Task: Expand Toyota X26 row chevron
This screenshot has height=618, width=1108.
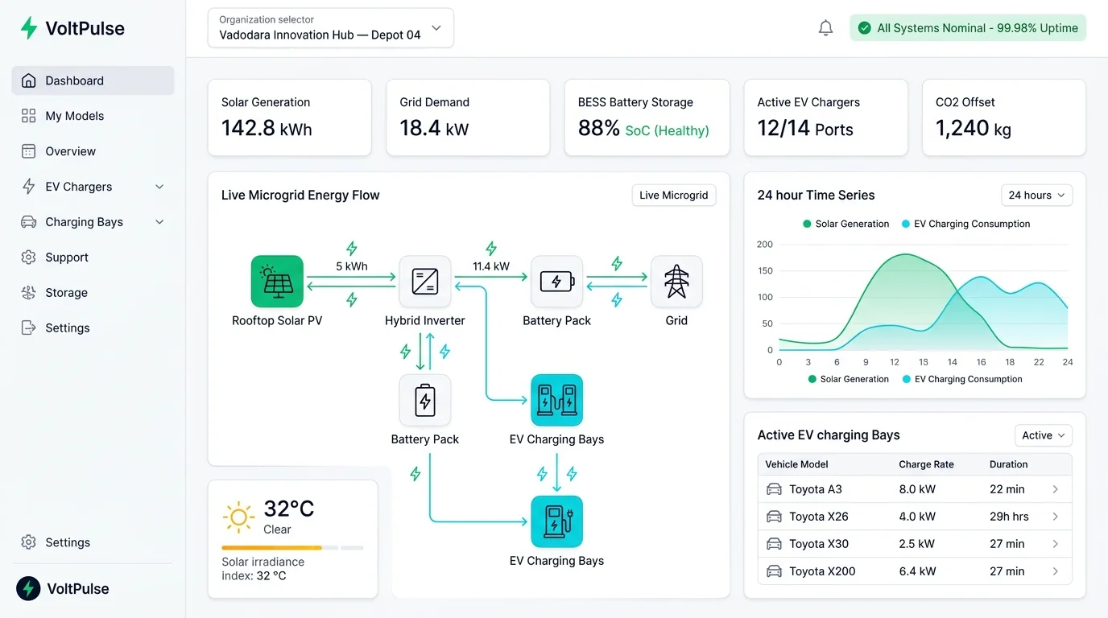Action: point(1056,517)
